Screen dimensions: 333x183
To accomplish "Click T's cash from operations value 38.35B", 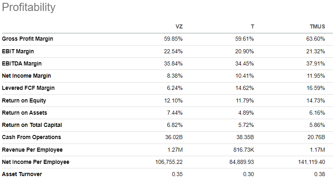I will click(244, 137).
